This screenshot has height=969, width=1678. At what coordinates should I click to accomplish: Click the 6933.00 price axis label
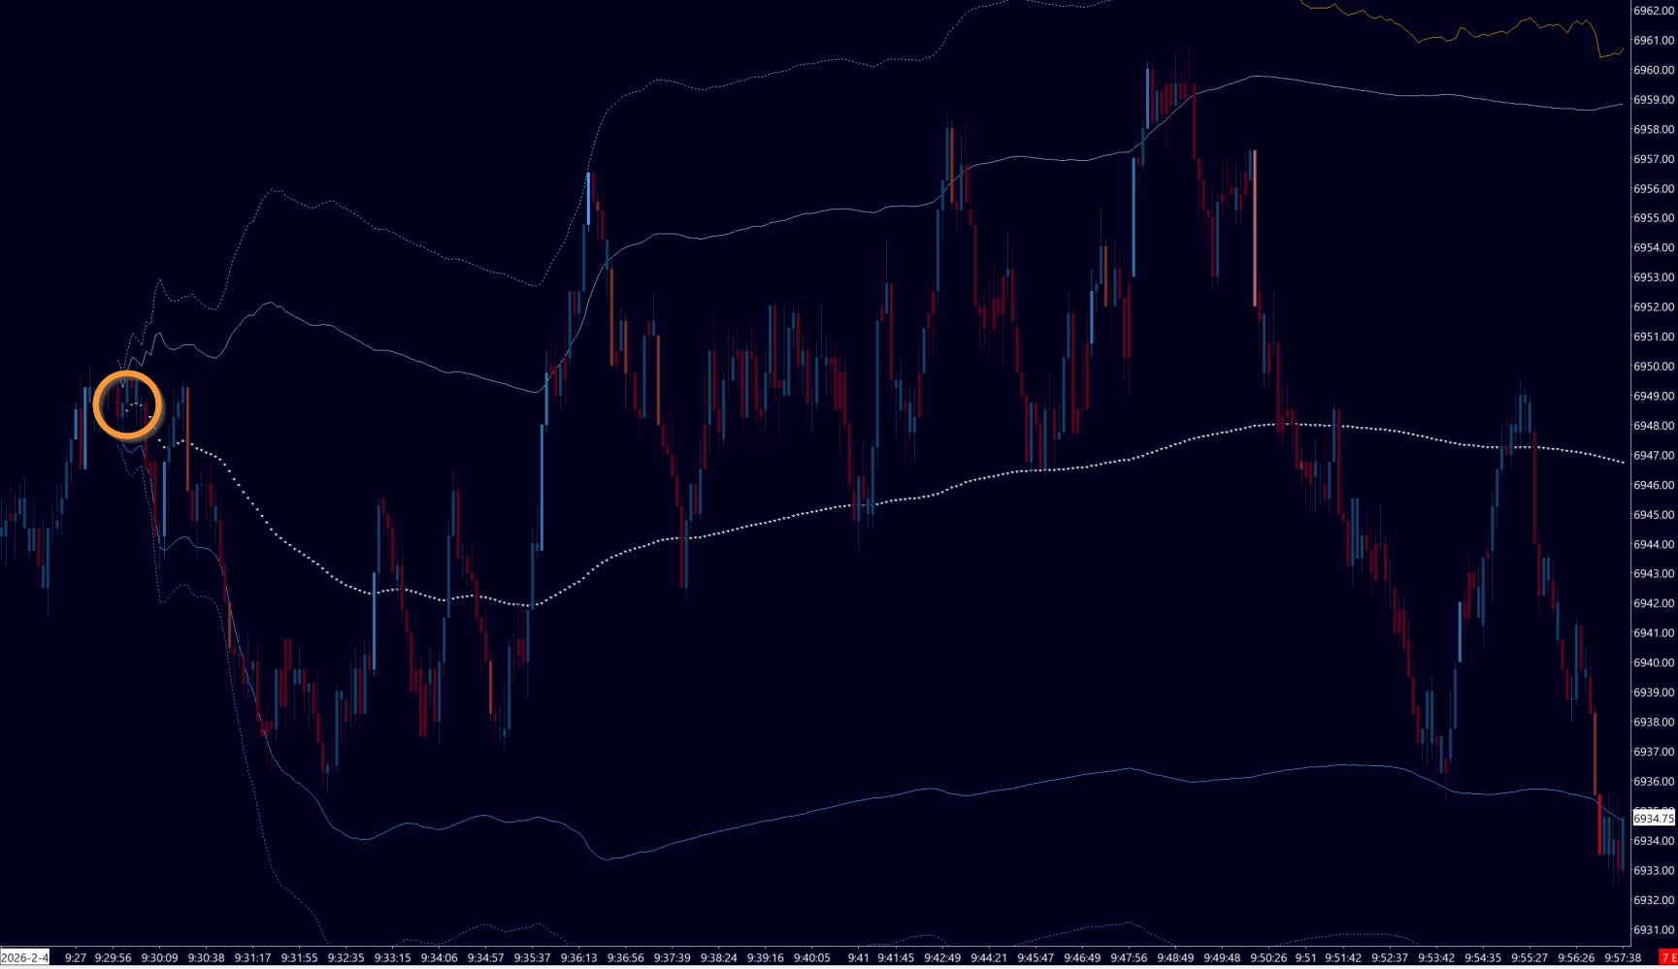tap(1654, 870)
